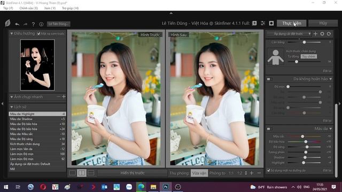Toggle the Mặt nạ xem trước checkbox
Image resolution: width=342 pixels, height=192 pixels.
pos(38,34)
